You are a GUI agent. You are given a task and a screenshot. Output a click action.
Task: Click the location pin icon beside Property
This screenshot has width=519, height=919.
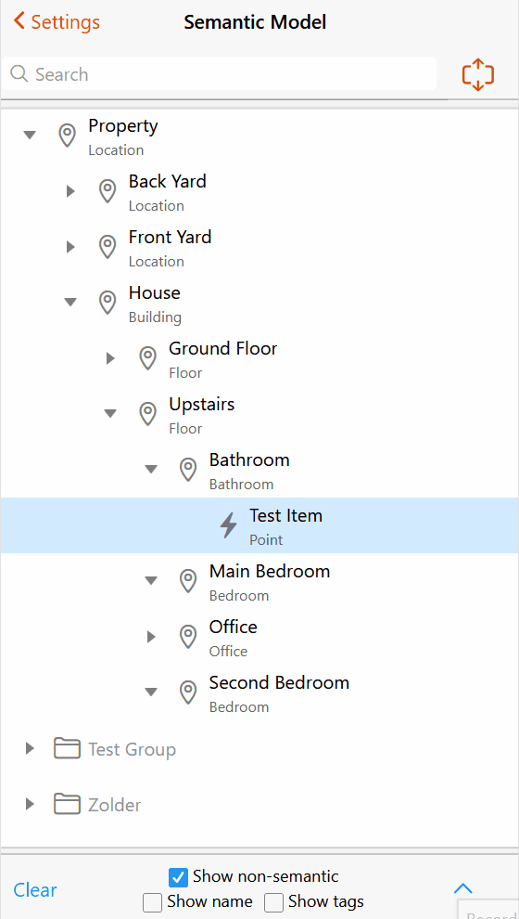pyautogui.click(x=68, y=136)
